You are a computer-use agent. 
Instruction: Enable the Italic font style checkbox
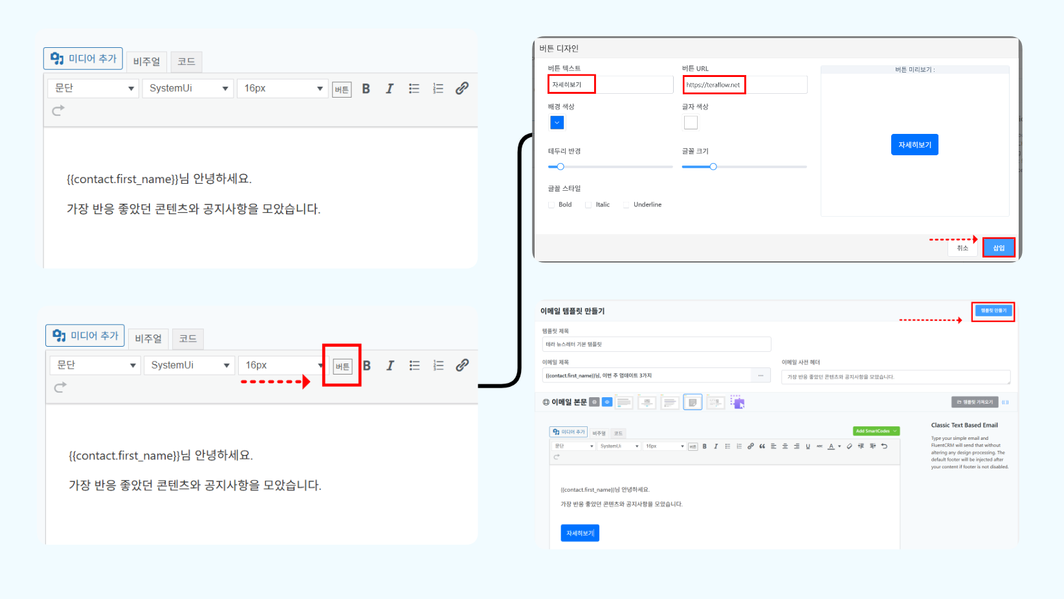click(588, 204)
